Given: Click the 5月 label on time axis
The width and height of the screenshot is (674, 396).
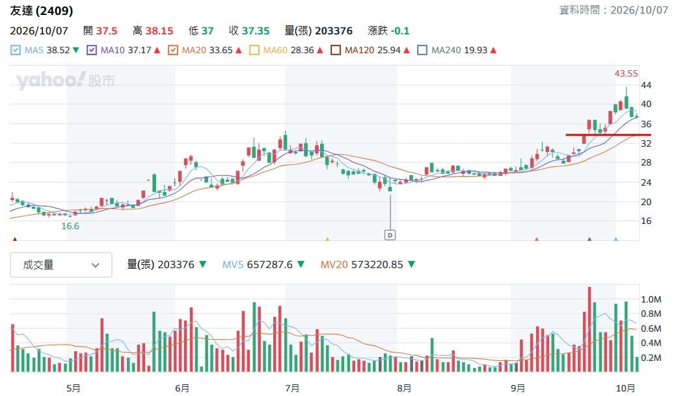Looking at the screenshot, I should [x=74, y=388].
